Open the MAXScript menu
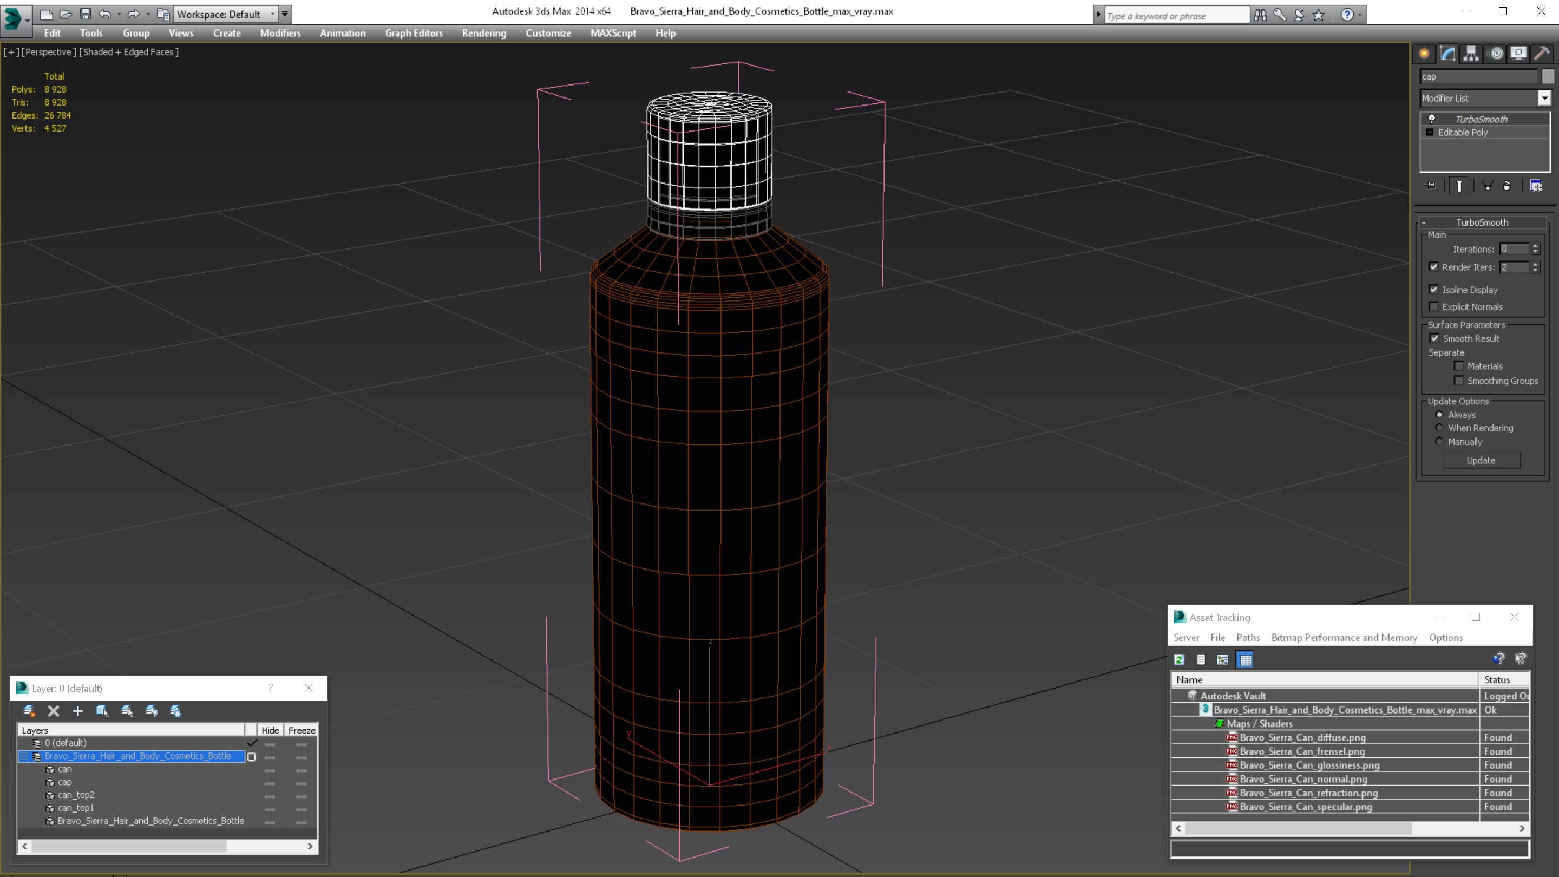This screenshot has height=877, width=1559. coord(613,33)
